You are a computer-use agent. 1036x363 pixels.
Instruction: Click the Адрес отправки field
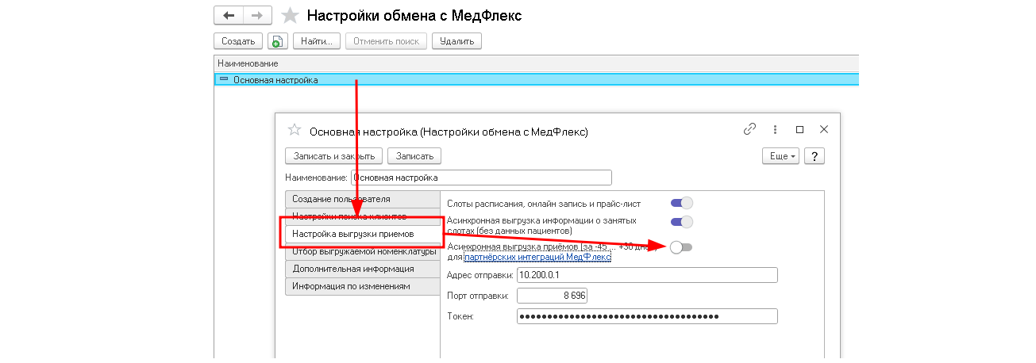coord(647,275)
